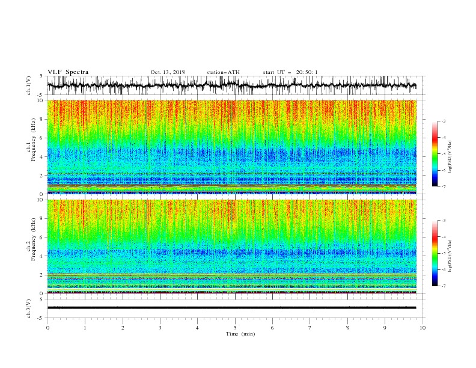Image resolution: width=476 pixels, height=368 pixels.
Task: Click the "2" kHz tick on ch.2 axis
Action: pos(42,275)
